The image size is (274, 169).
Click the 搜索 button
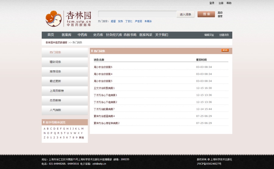pyautogui.click(x=206, y=14)
